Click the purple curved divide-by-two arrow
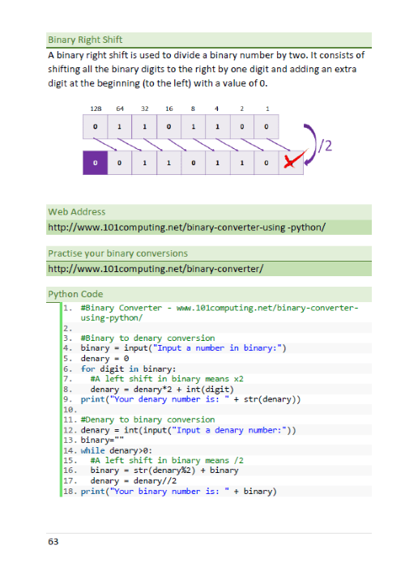Viewport: 405px width, 575px height. pyautogui.click(x=310, y=144)
